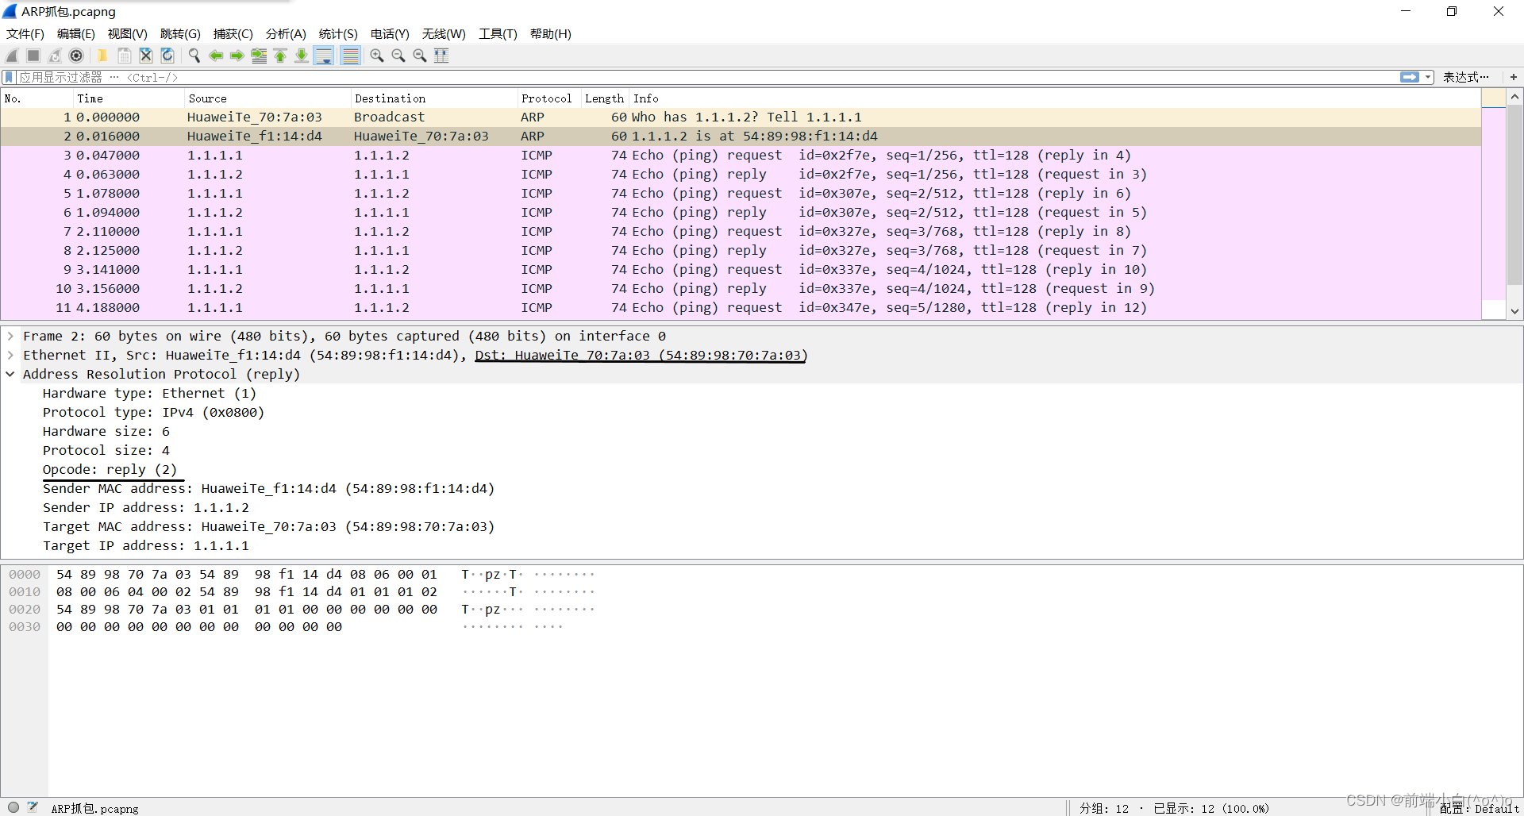Click the resize columns icon
The height and width of the screenshot is (816, 1524).
pyautogui.click(x=441, y=56)
